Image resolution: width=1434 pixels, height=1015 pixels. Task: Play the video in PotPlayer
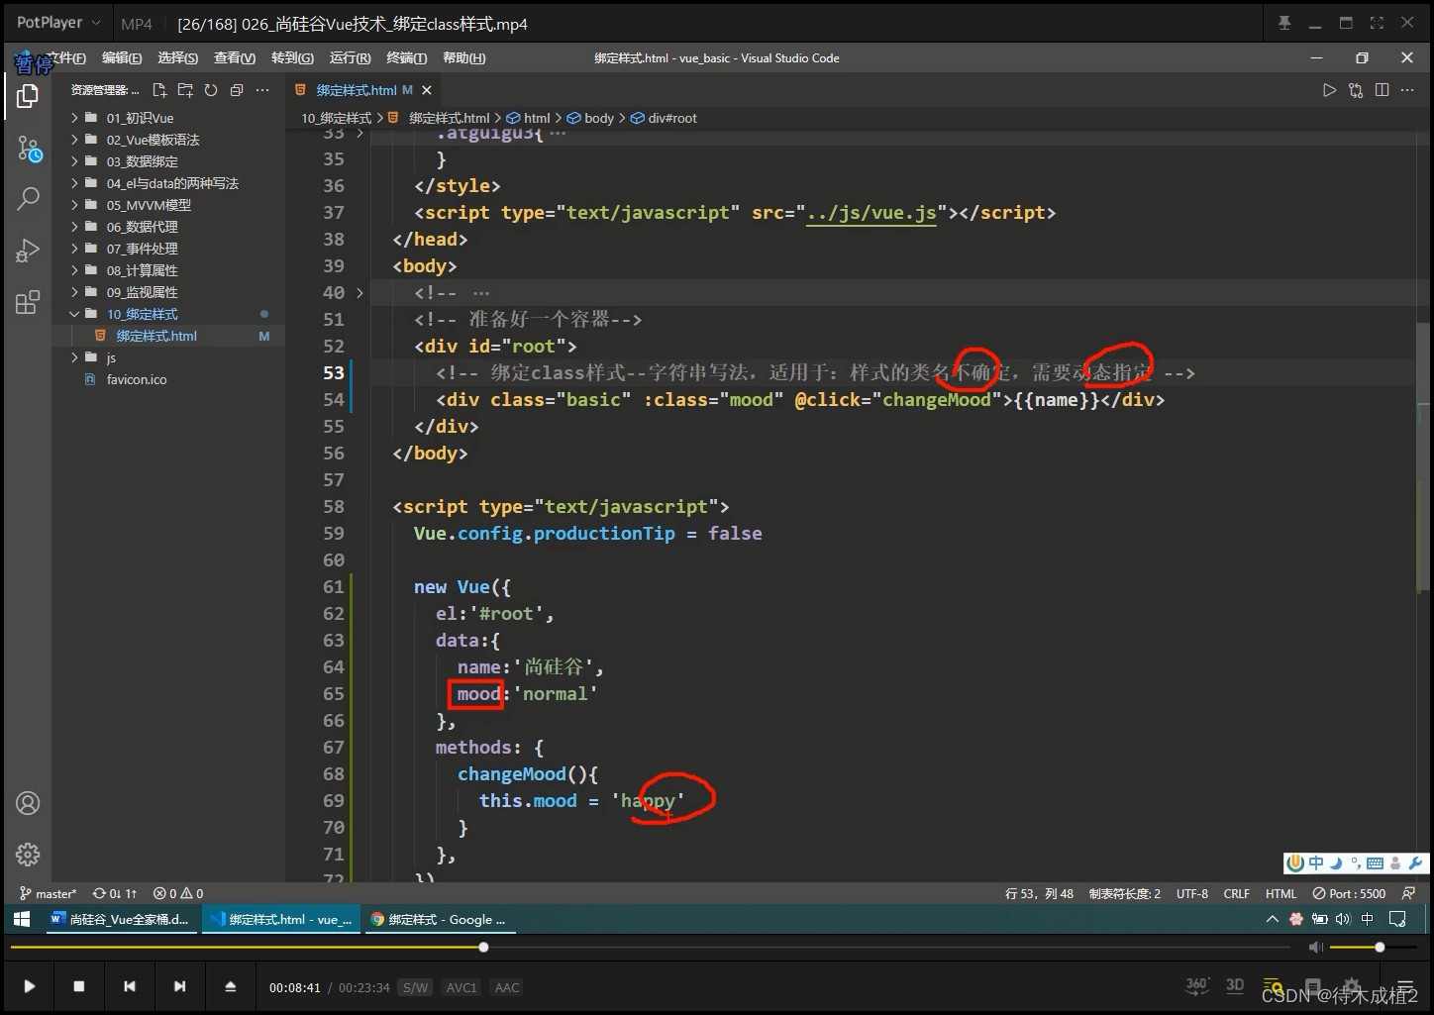pos(29,986)
